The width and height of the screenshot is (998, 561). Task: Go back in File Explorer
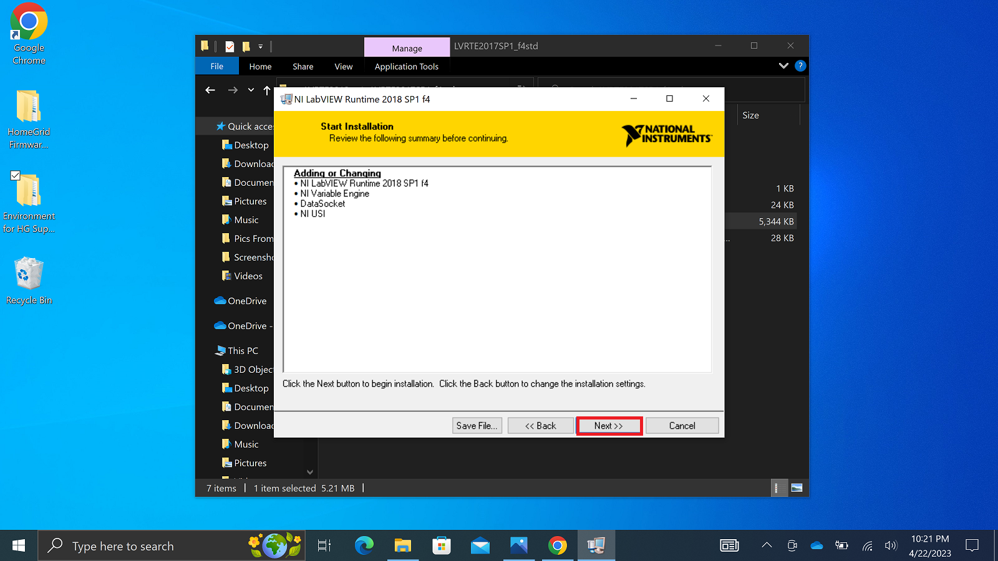point(210,90)
